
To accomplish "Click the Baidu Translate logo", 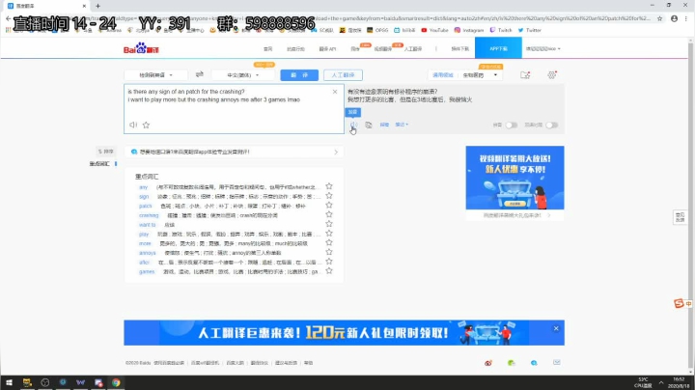I will click(141, 48).
